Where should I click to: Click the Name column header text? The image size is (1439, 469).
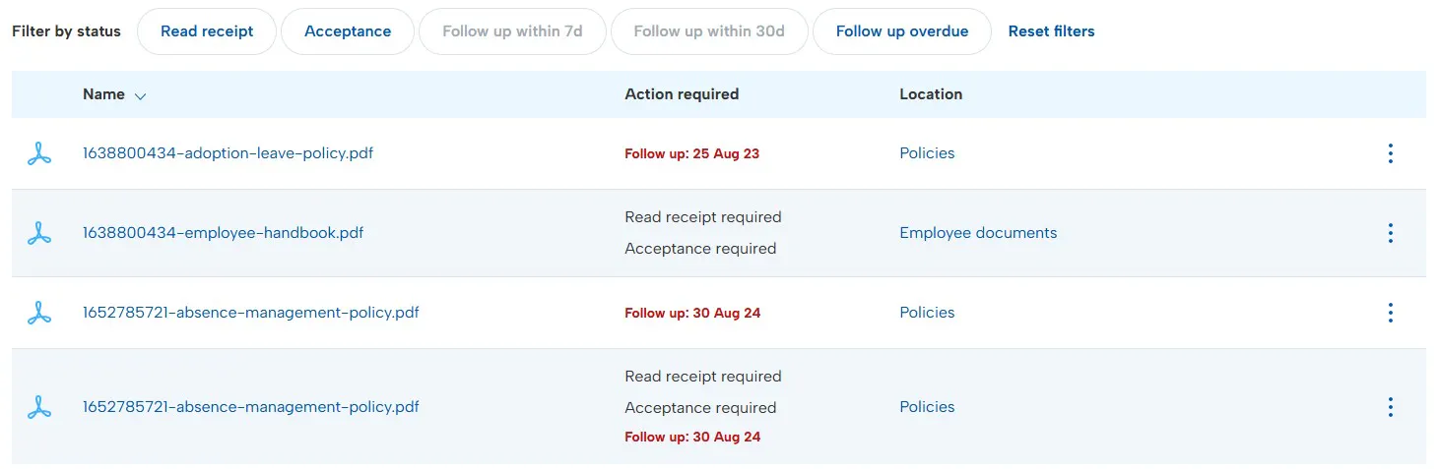pyautogui.click(x=103, y=94)
